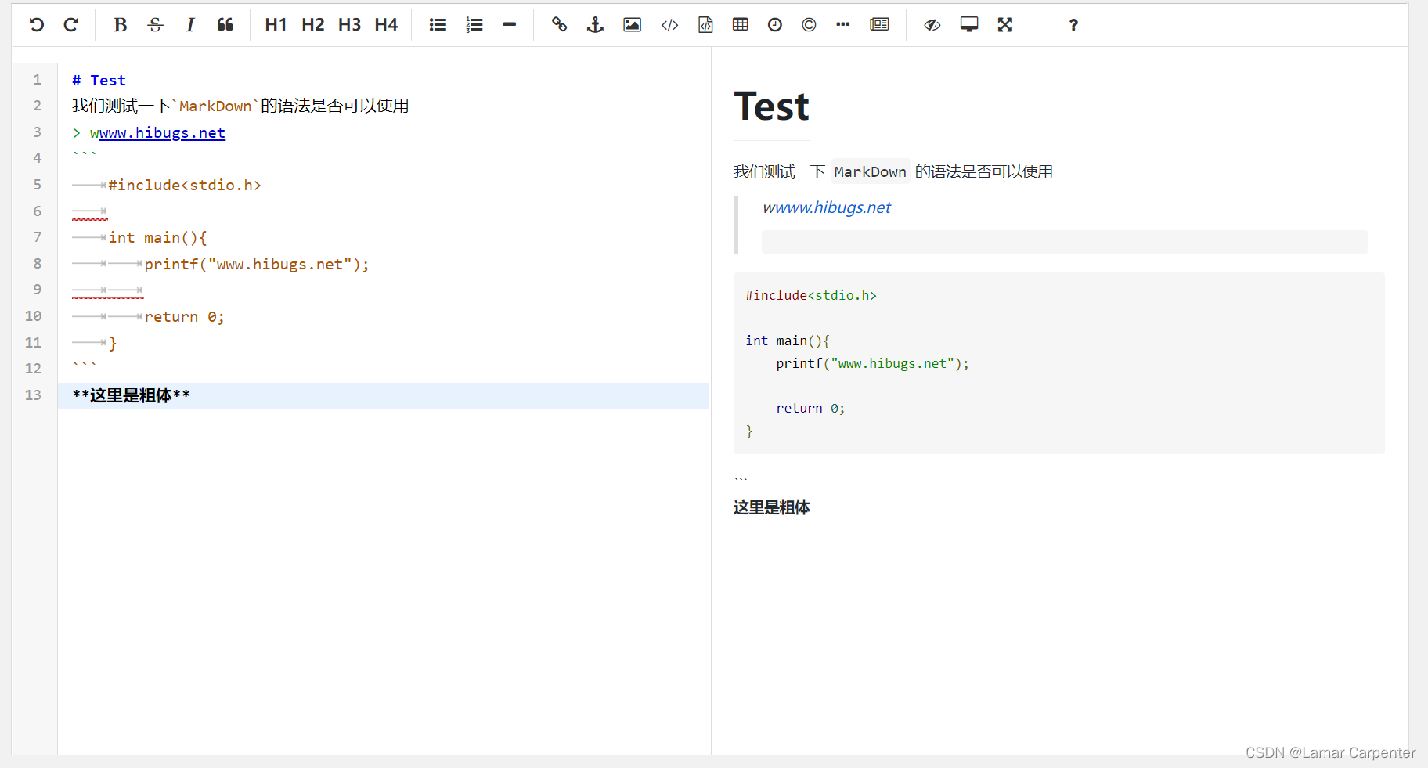Insert HTML entities copyright symbol
This screenshot has width=1428, height=768.
click(809, 25)
